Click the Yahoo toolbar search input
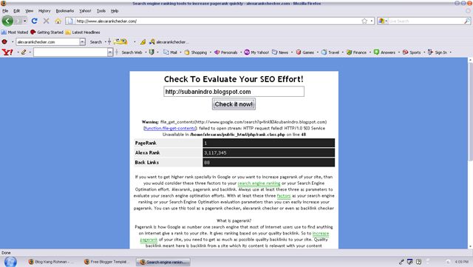Viewport: 473px width, 267px height. pyautogui.click(x=71, y=53)
